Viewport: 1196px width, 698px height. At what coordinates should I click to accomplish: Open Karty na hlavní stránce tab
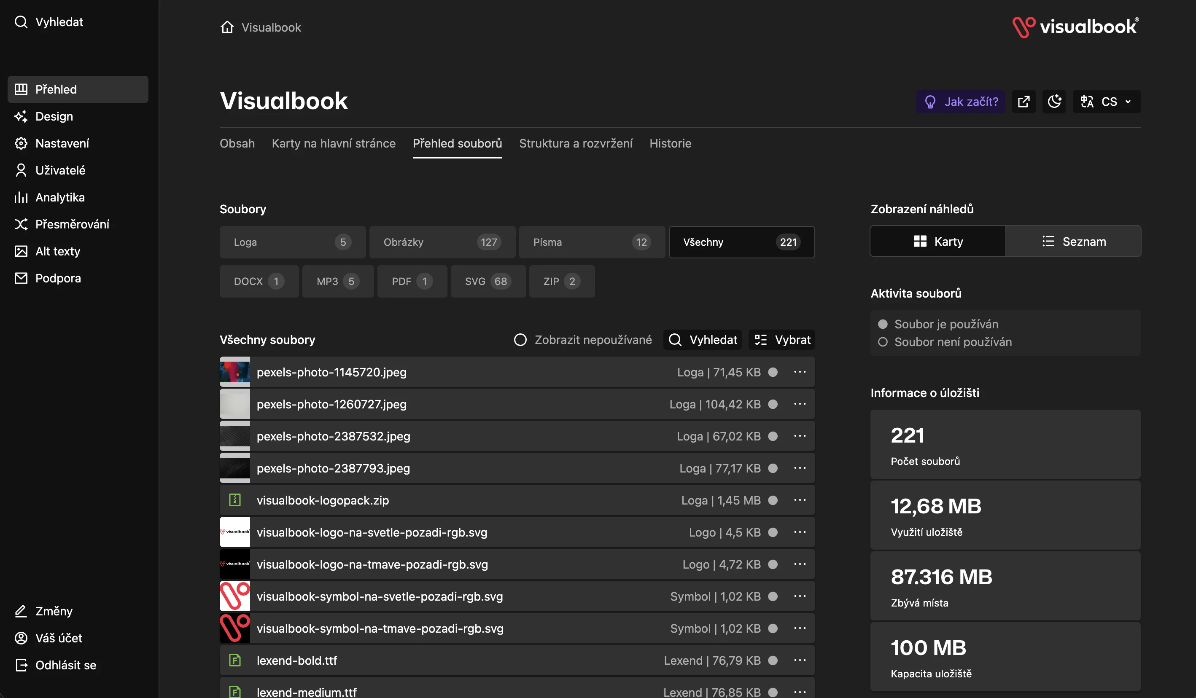tap(334, 143)
